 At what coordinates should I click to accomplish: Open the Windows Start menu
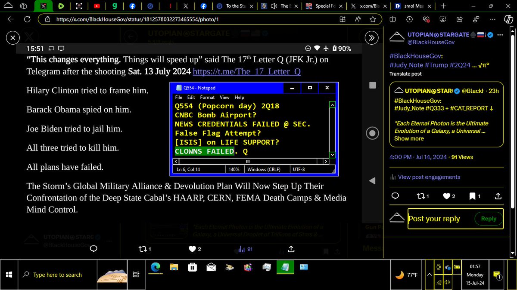[x=9, y=275]
